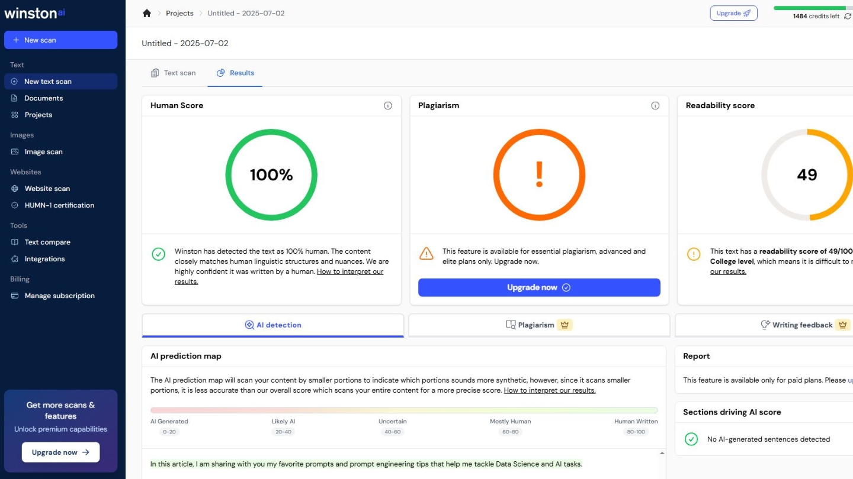The height and width of the screenshot is (479, 853).
Task: Click the 'Uncertain' scale label
Action: (393, 422)
